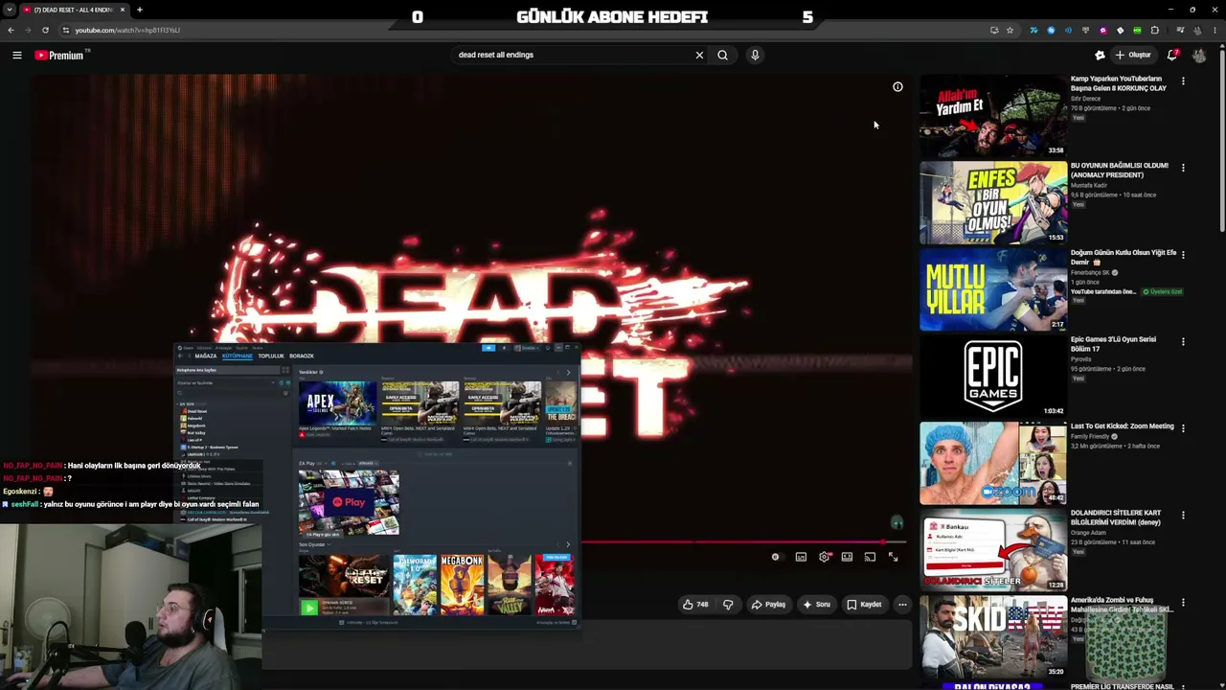Open the KÜTÜPHANE tab in Steam

tap(238, 356)
